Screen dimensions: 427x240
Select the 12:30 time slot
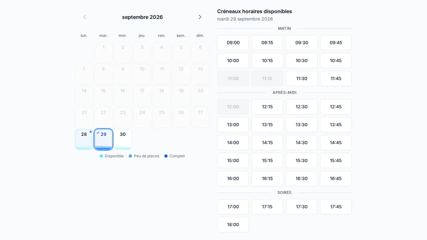point(301,107)
